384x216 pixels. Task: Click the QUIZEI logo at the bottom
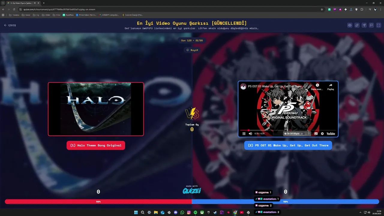point(192,191)
